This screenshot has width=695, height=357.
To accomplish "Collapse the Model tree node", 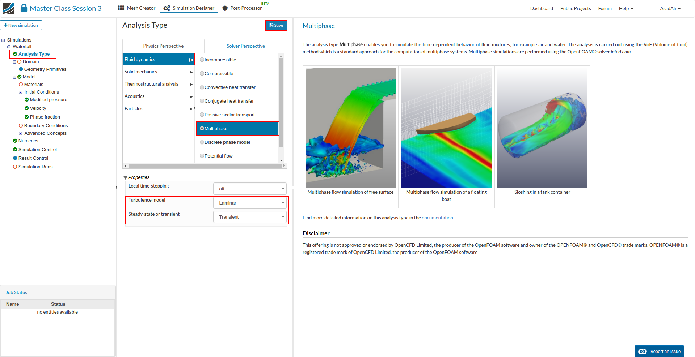I will (x=15, y=77).
